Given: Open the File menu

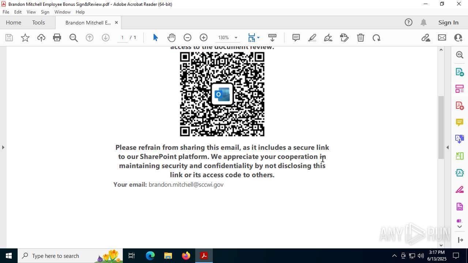Looking at the screenshot, I should tap(6, 12).
